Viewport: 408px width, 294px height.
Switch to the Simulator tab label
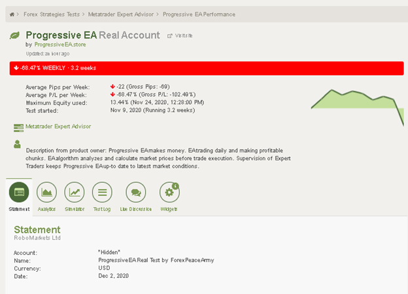(75, 209)
